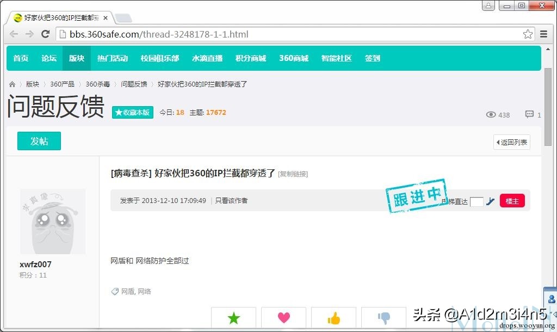The image size is (557, 332).
Task: Click the 主题: 17672 counter
Action: [207, 112]
